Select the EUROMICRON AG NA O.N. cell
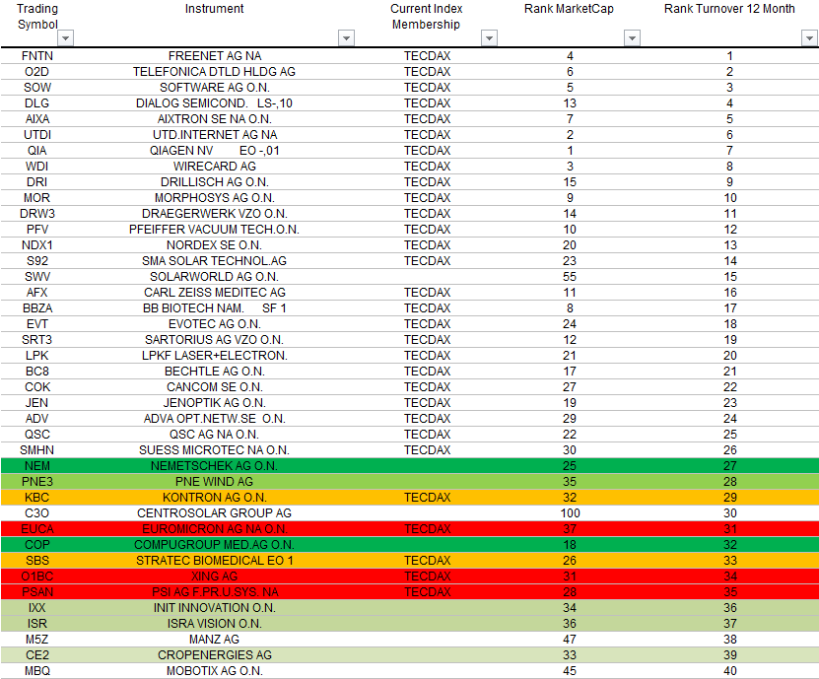Image resolution: width=819 pixels, height=679 pixels. [x=214, y=528]
